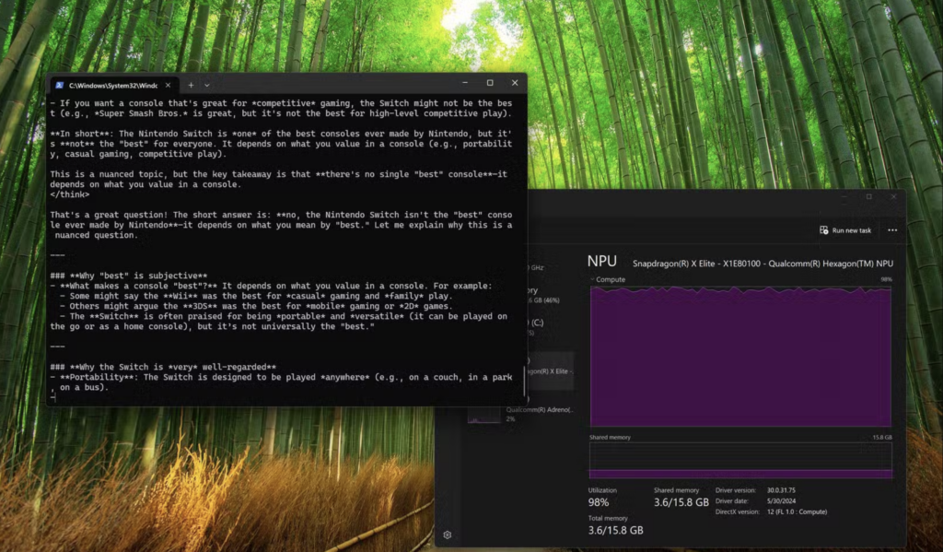
Task: Maximize the terminal window
Action: (490, 83)
